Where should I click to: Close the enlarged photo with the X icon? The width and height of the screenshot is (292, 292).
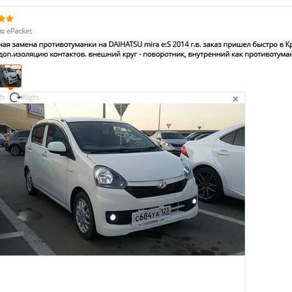point(235,99)
